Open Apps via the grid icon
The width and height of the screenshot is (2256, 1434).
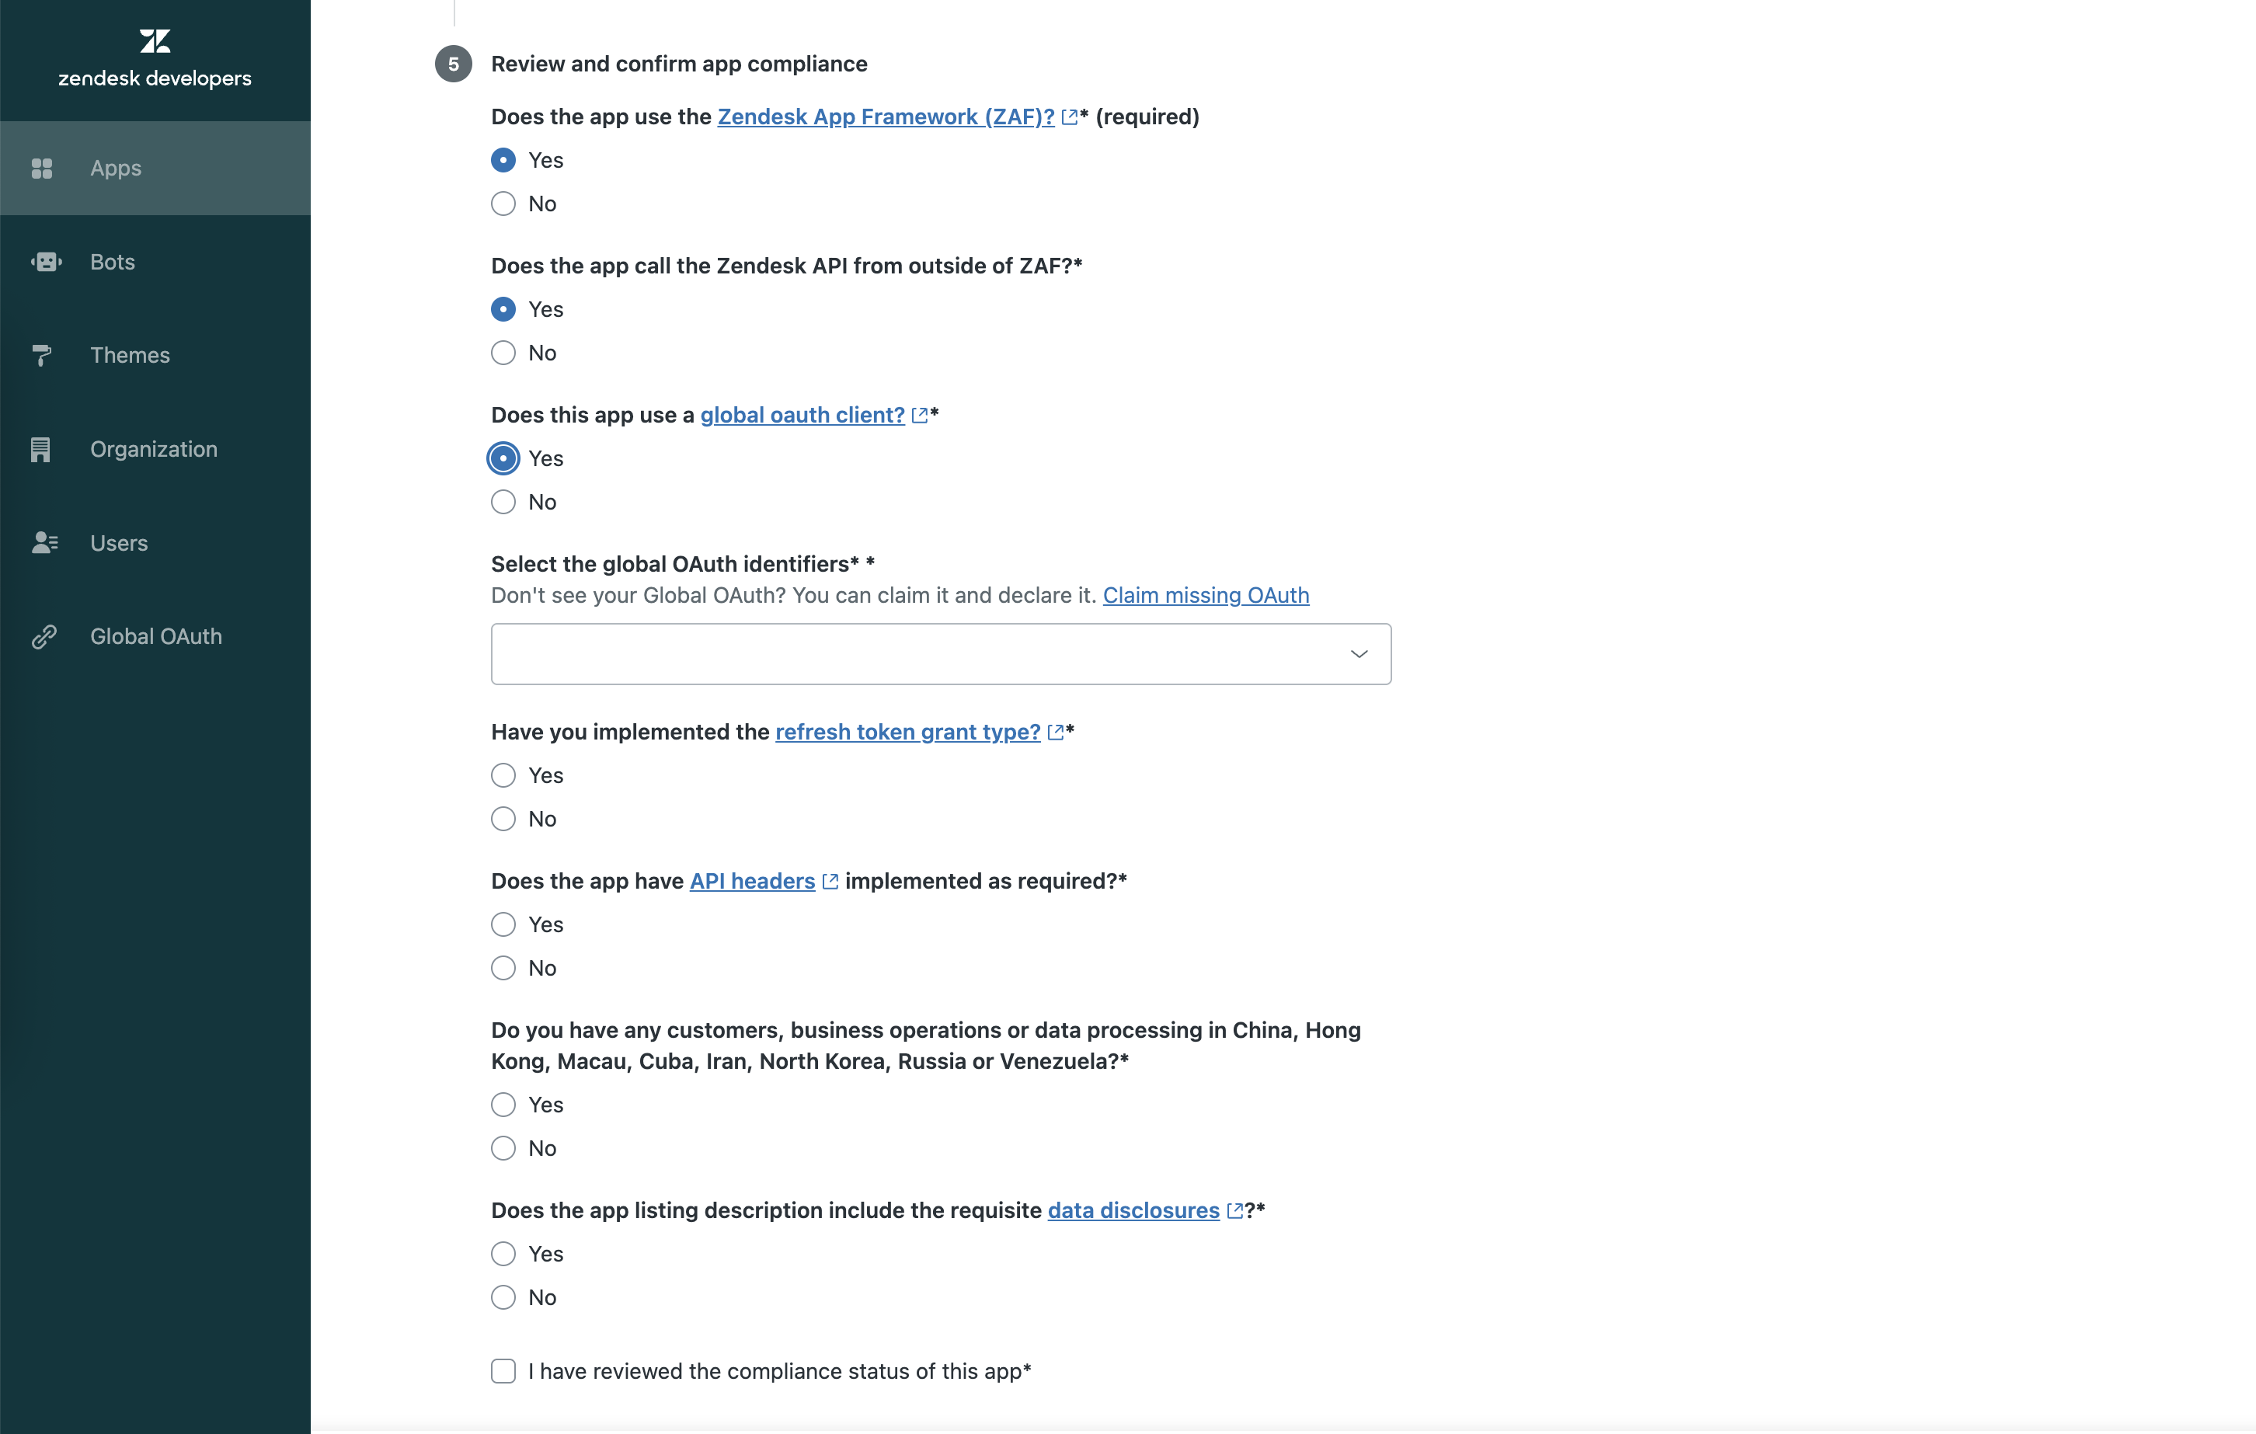[x=42, y=169]
